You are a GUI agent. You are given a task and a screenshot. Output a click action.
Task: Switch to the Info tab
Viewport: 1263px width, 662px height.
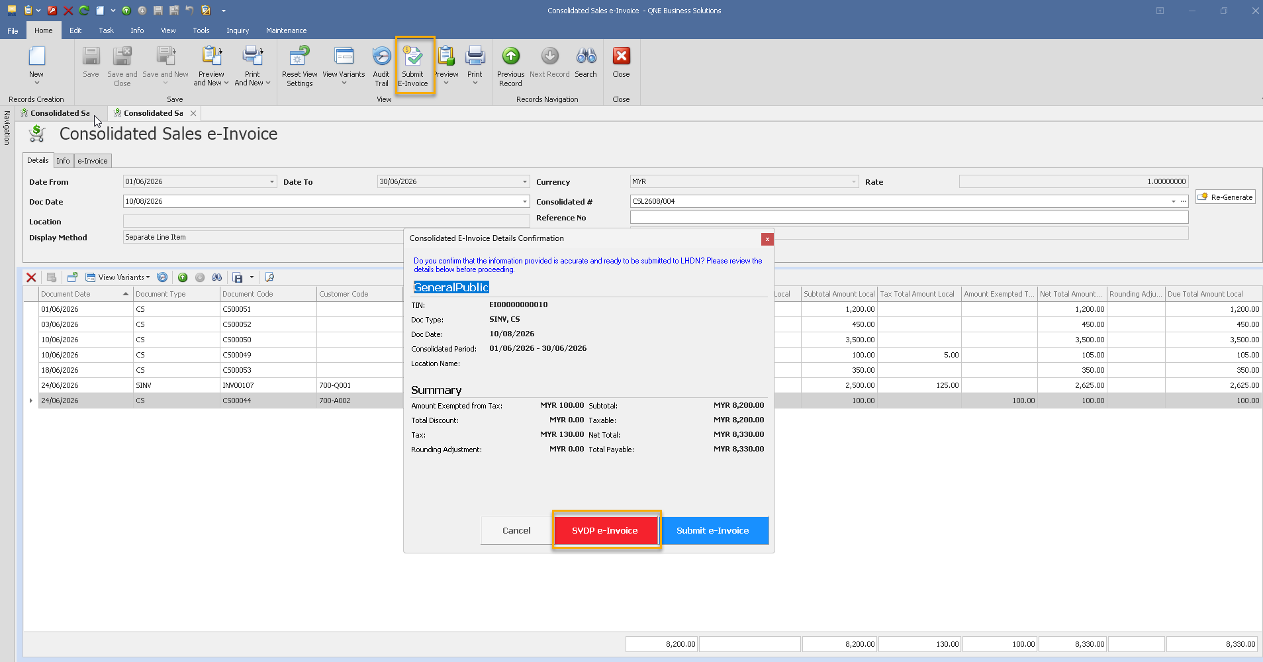(63, 161)
